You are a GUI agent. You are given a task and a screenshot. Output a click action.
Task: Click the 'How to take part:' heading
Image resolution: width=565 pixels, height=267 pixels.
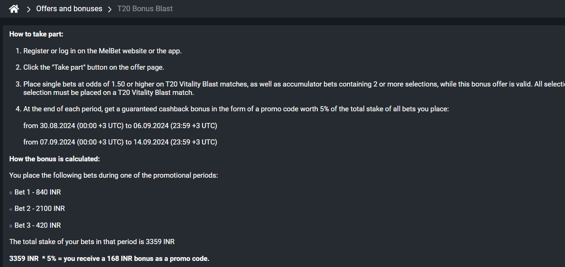[x=36, y=34]
